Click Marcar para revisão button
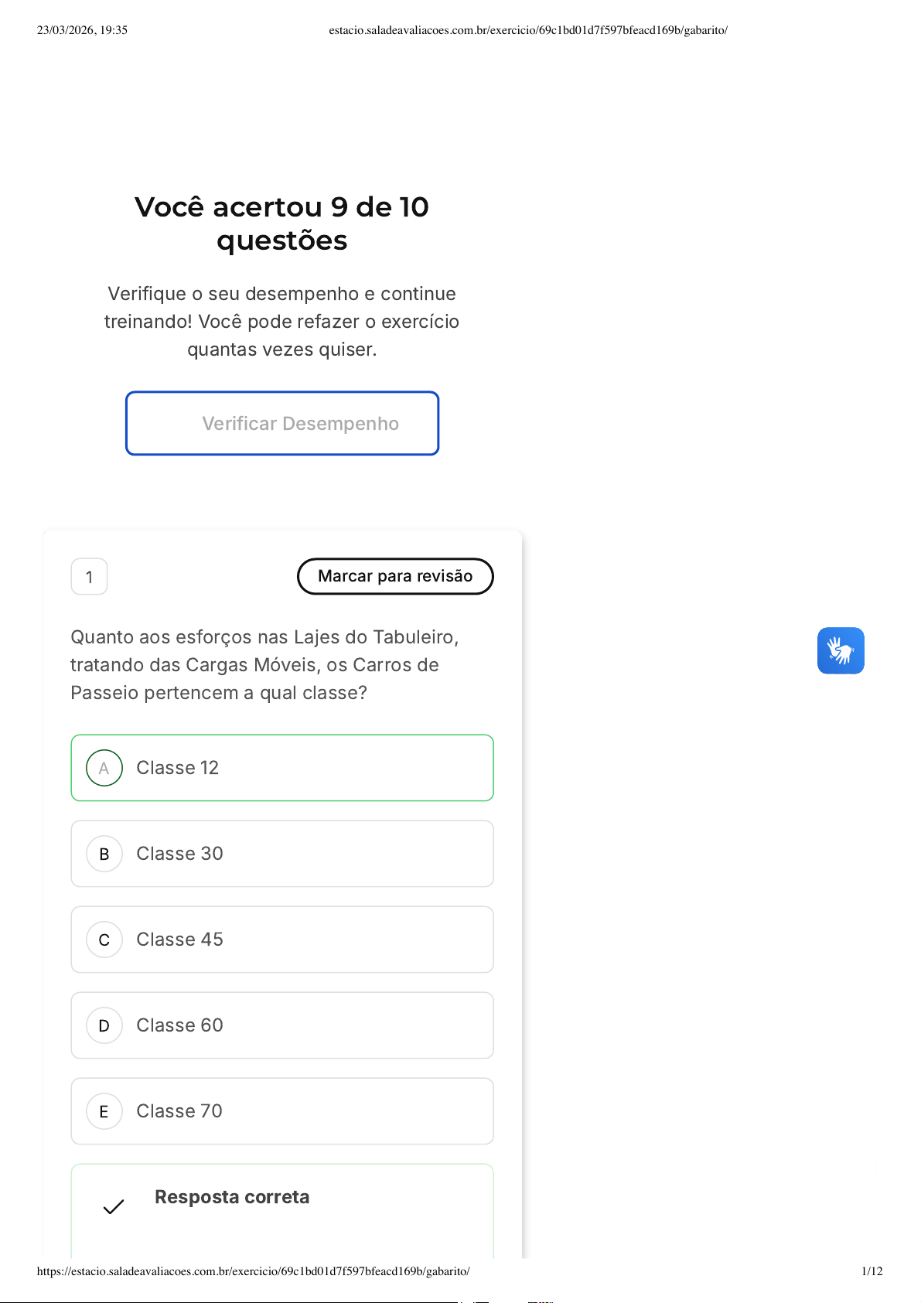This screenshot has height=1303, width=921. point(395,576)
